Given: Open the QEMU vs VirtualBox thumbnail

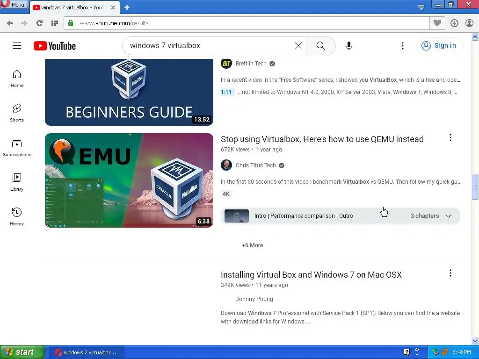Looking at the screenshot, I should [129, 180].
